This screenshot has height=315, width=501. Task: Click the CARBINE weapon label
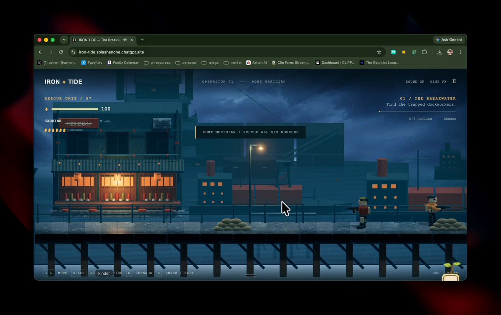pos(53,121)
